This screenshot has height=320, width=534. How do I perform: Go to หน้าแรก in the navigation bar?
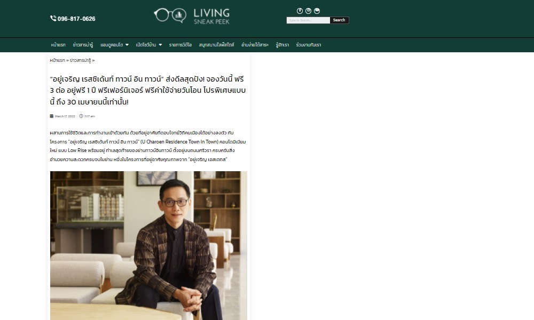tap(58, 45)
